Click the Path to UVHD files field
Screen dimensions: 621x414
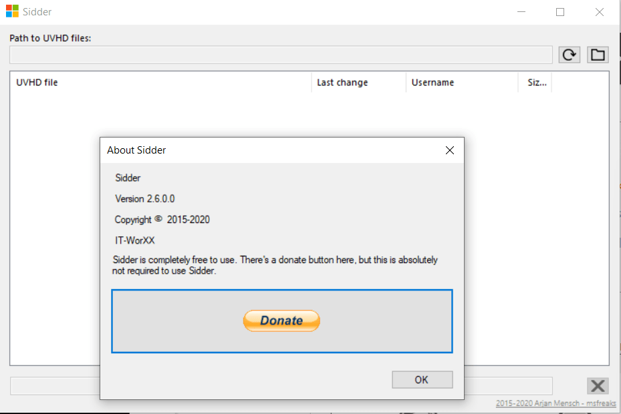(281, 55)
